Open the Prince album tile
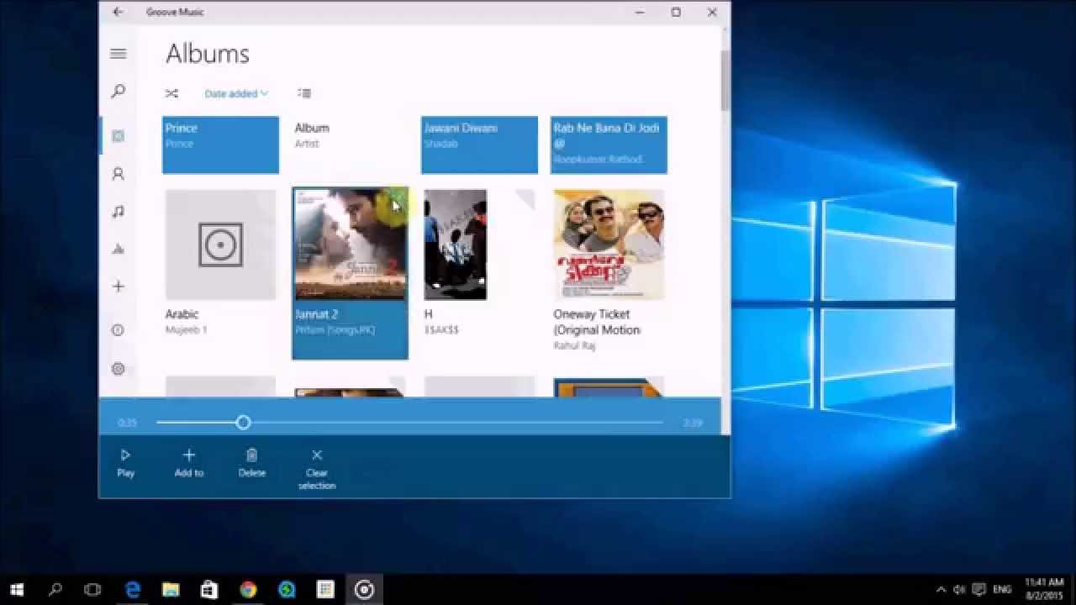 [x=220, y=145]
